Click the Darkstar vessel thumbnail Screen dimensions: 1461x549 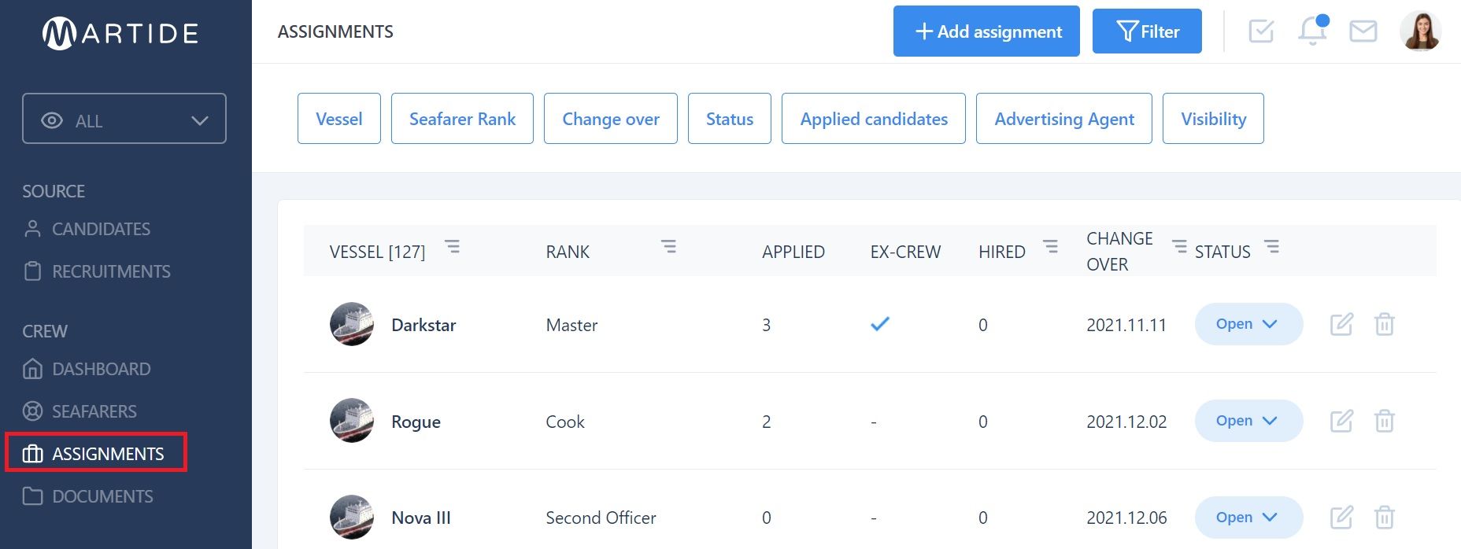[x=351, y=324]
